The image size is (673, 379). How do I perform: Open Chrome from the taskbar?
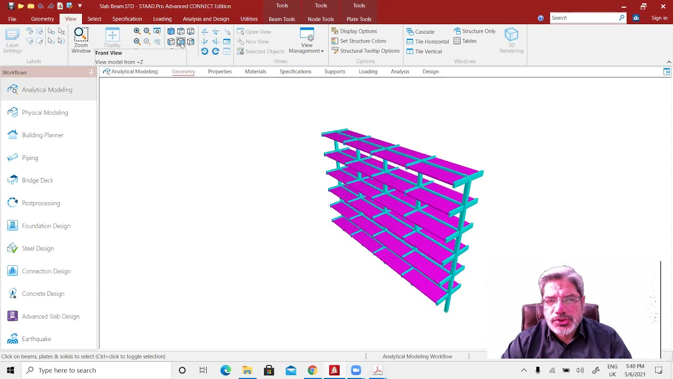(x=312, y=370)
